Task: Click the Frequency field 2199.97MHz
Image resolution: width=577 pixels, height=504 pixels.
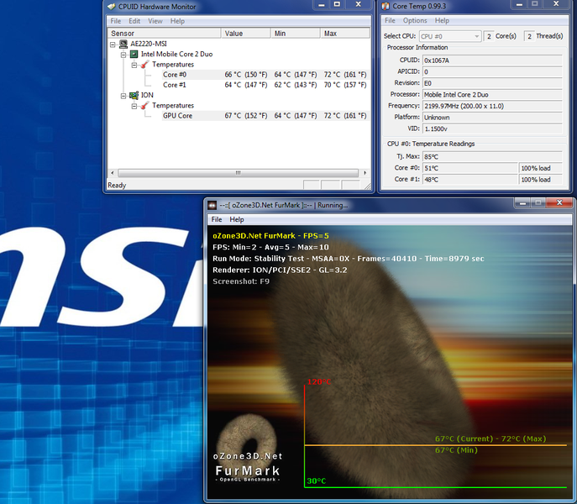Action: (x=492, y=106)
